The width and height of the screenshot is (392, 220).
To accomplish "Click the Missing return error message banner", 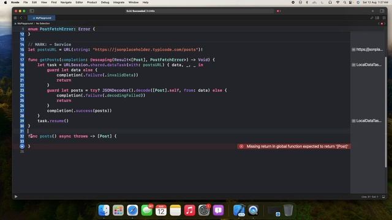I will pos(294,147).
